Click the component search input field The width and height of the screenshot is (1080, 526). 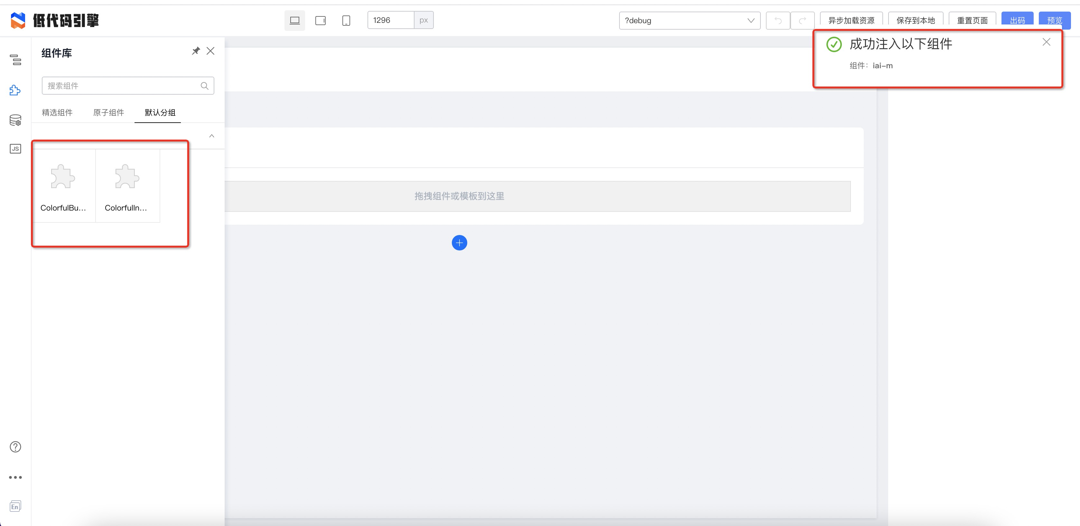coord(122,85)
